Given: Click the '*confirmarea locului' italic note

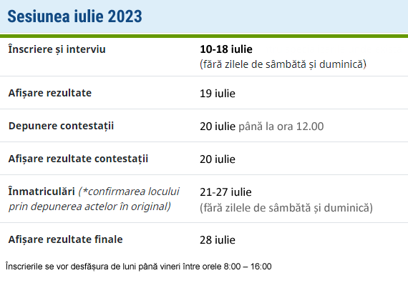Looking at the screenshot, I should click(131, 192).
